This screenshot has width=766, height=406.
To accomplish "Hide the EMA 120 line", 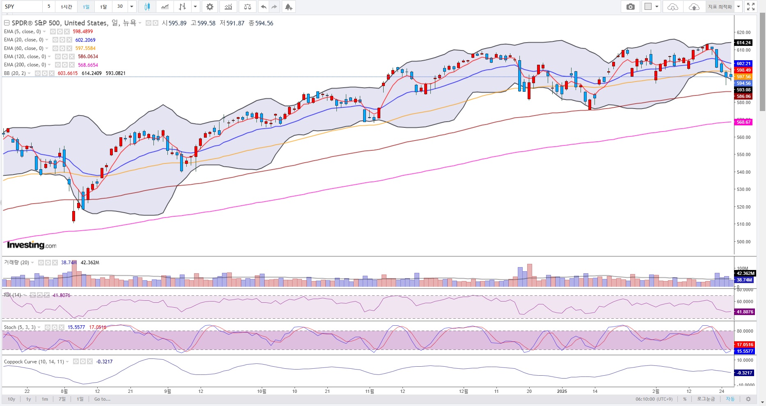I will [58, 57].
